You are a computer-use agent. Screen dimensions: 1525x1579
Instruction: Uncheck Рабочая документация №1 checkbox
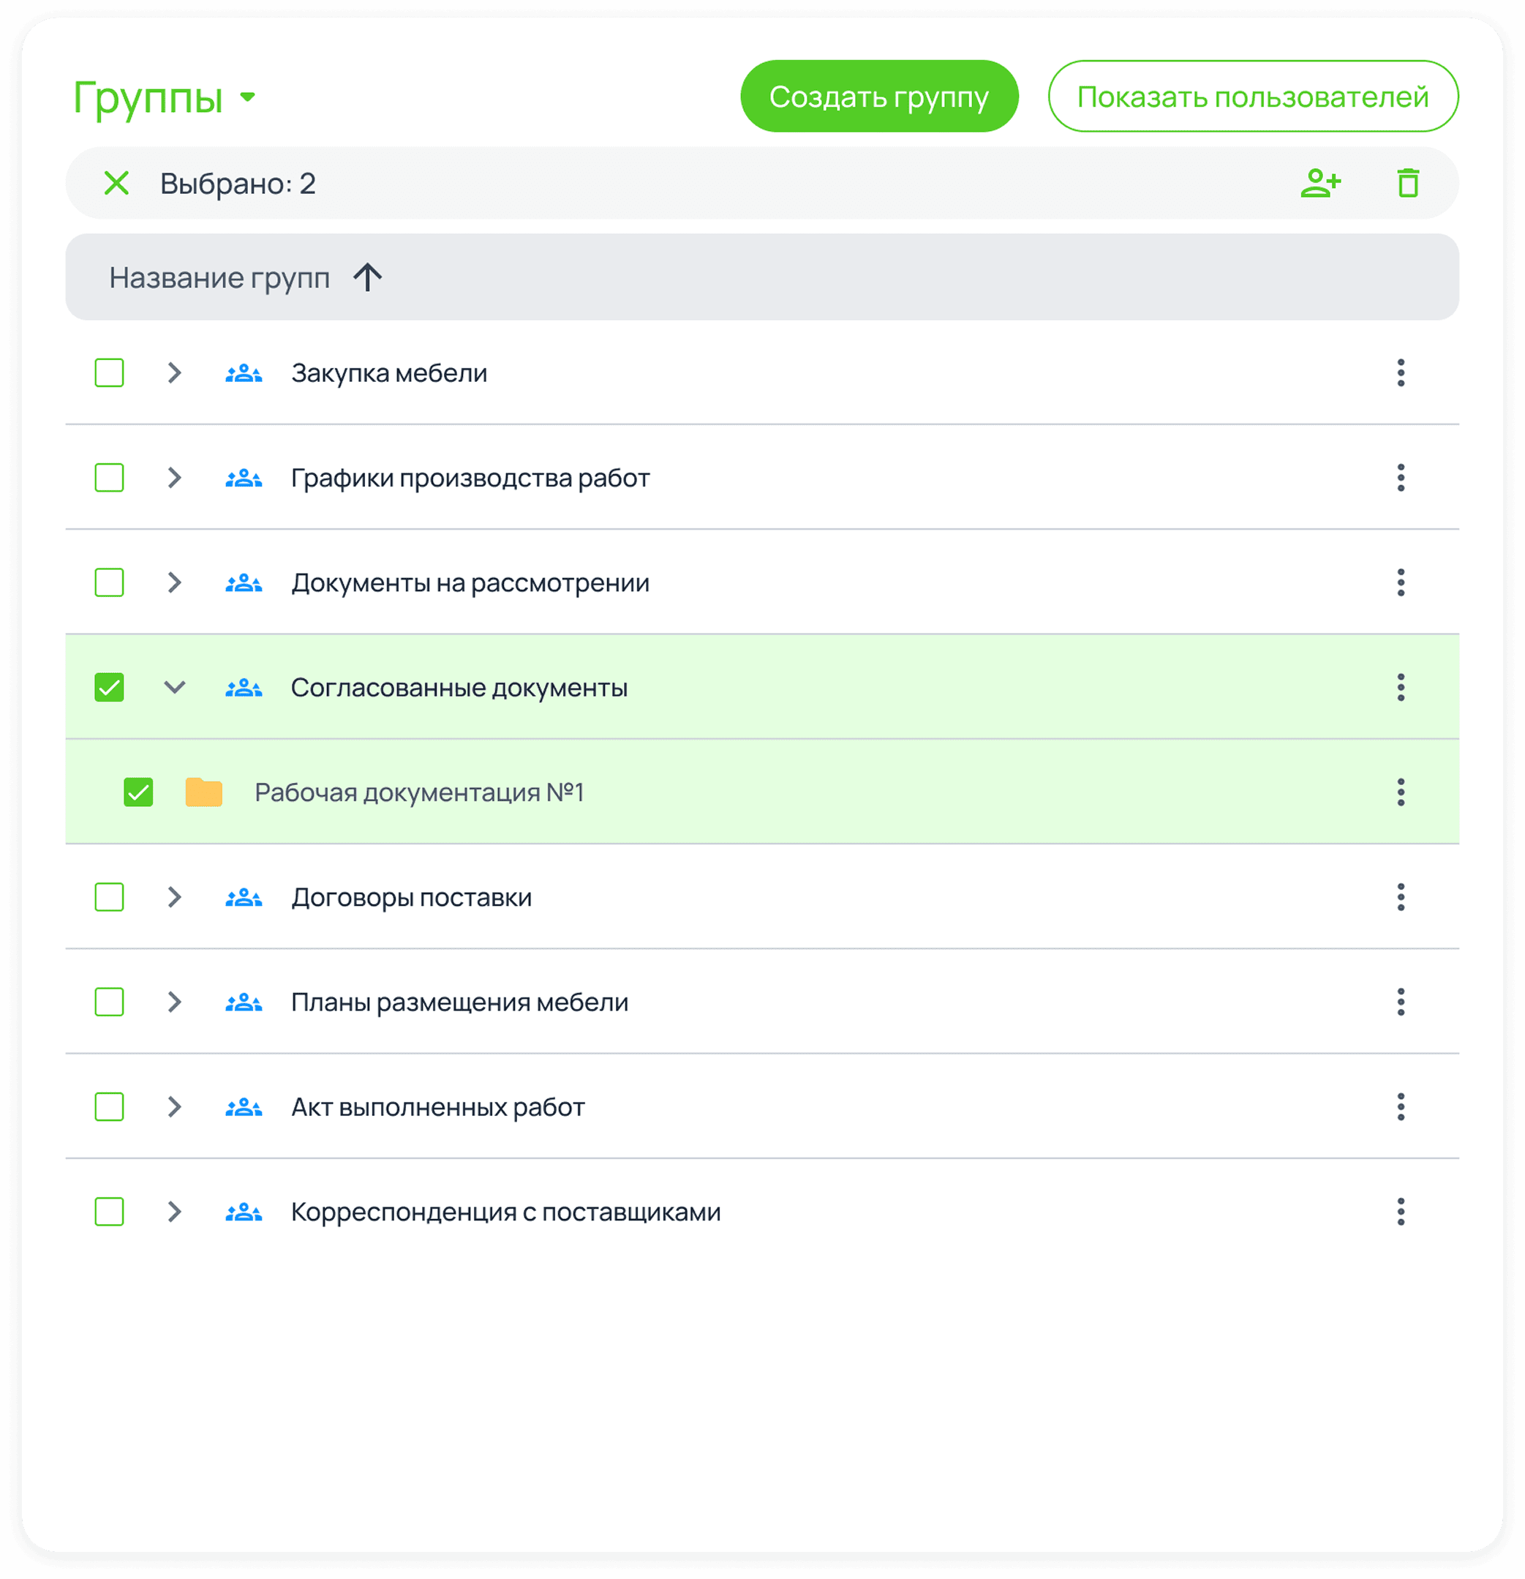click(x=138, y=792)
